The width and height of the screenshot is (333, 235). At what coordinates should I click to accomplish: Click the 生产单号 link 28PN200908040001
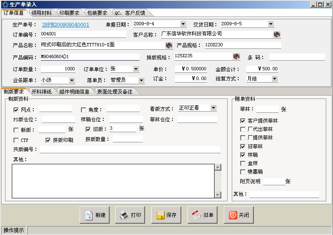tap(65, 25)
